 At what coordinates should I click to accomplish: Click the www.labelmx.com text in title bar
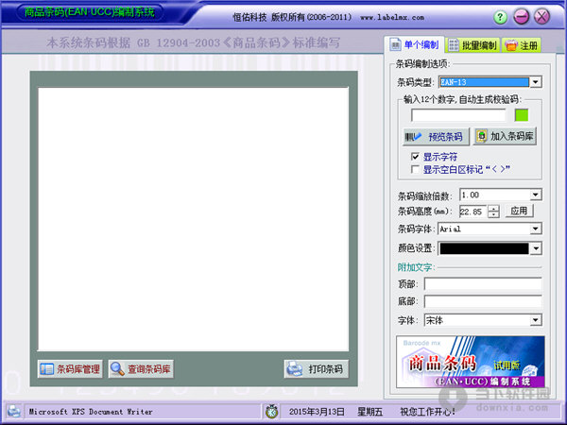[392, 17]
